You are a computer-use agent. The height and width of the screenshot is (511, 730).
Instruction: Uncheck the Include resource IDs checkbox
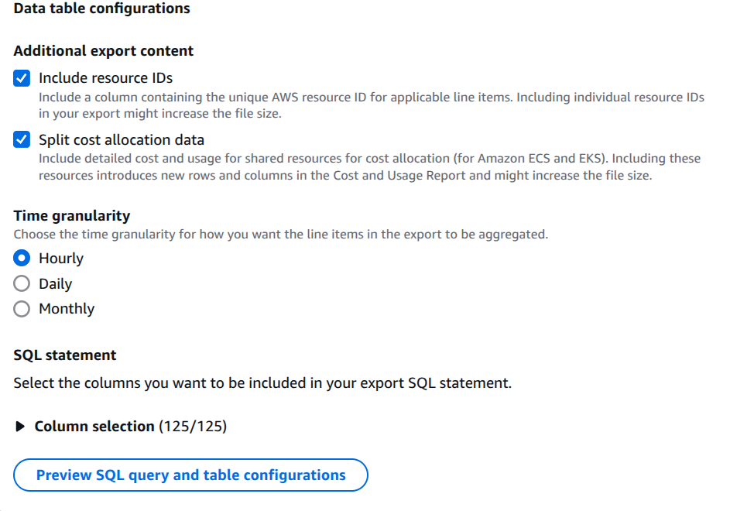click(21, 77)
